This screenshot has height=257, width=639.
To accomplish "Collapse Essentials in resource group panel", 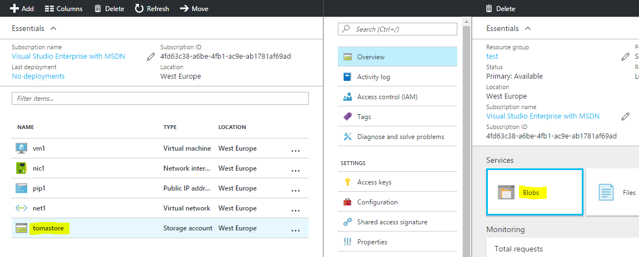I will 34,28.
